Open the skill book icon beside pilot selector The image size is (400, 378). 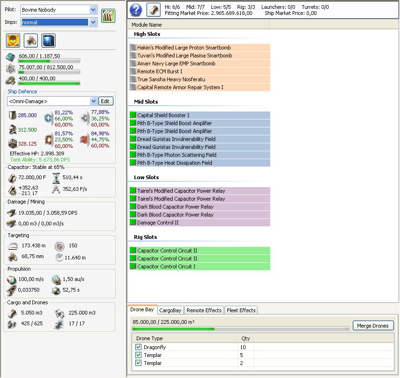click(x=108, y=16)
